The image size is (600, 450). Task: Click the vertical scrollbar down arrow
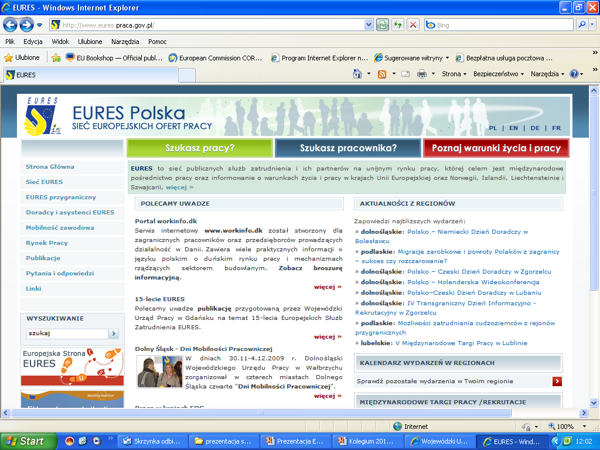click(594, 403)
